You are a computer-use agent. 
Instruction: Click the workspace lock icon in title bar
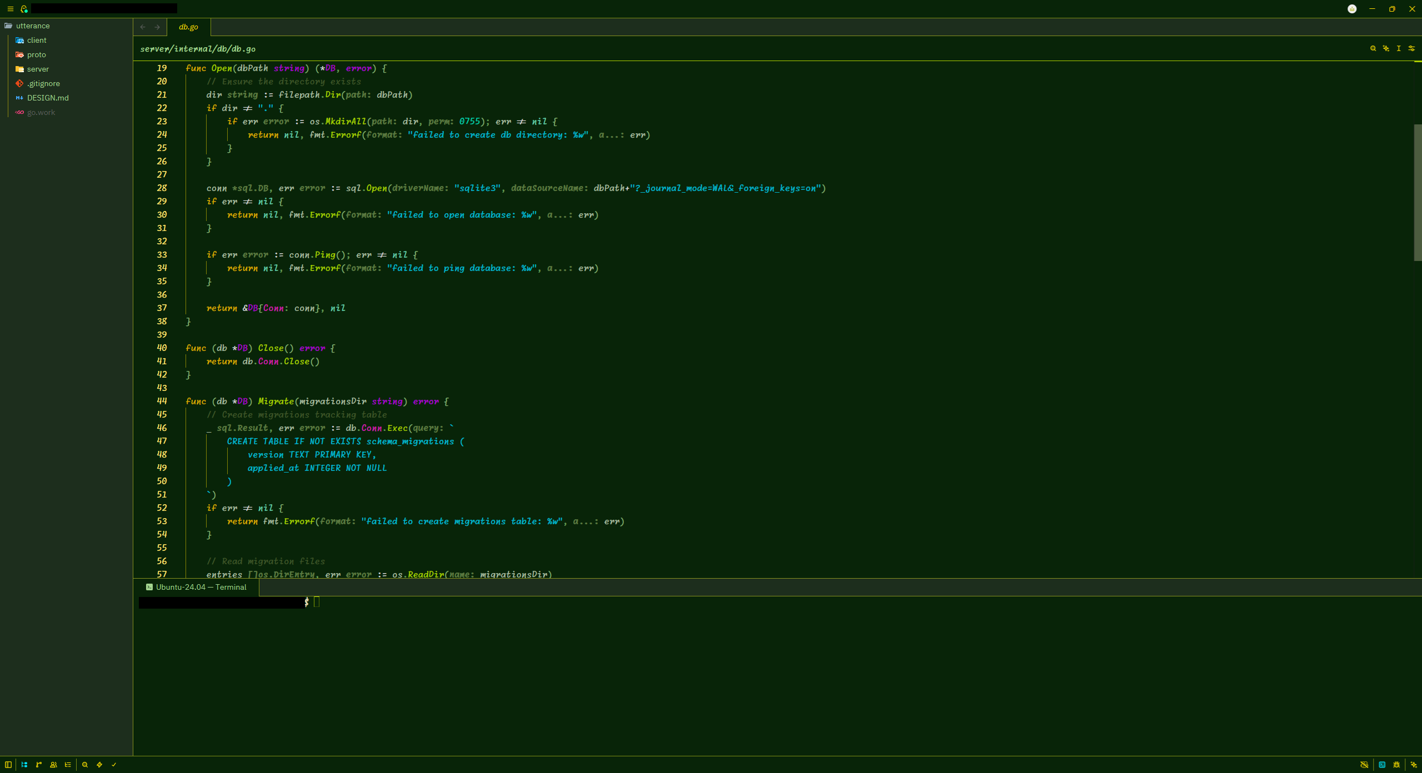tap(24, 9)
